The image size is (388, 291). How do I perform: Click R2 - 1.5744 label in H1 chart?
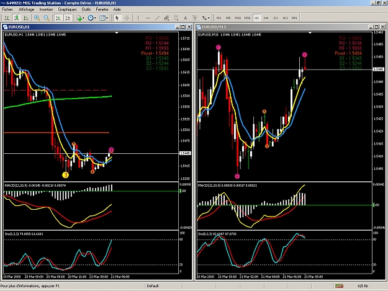(x=157, y=43)
